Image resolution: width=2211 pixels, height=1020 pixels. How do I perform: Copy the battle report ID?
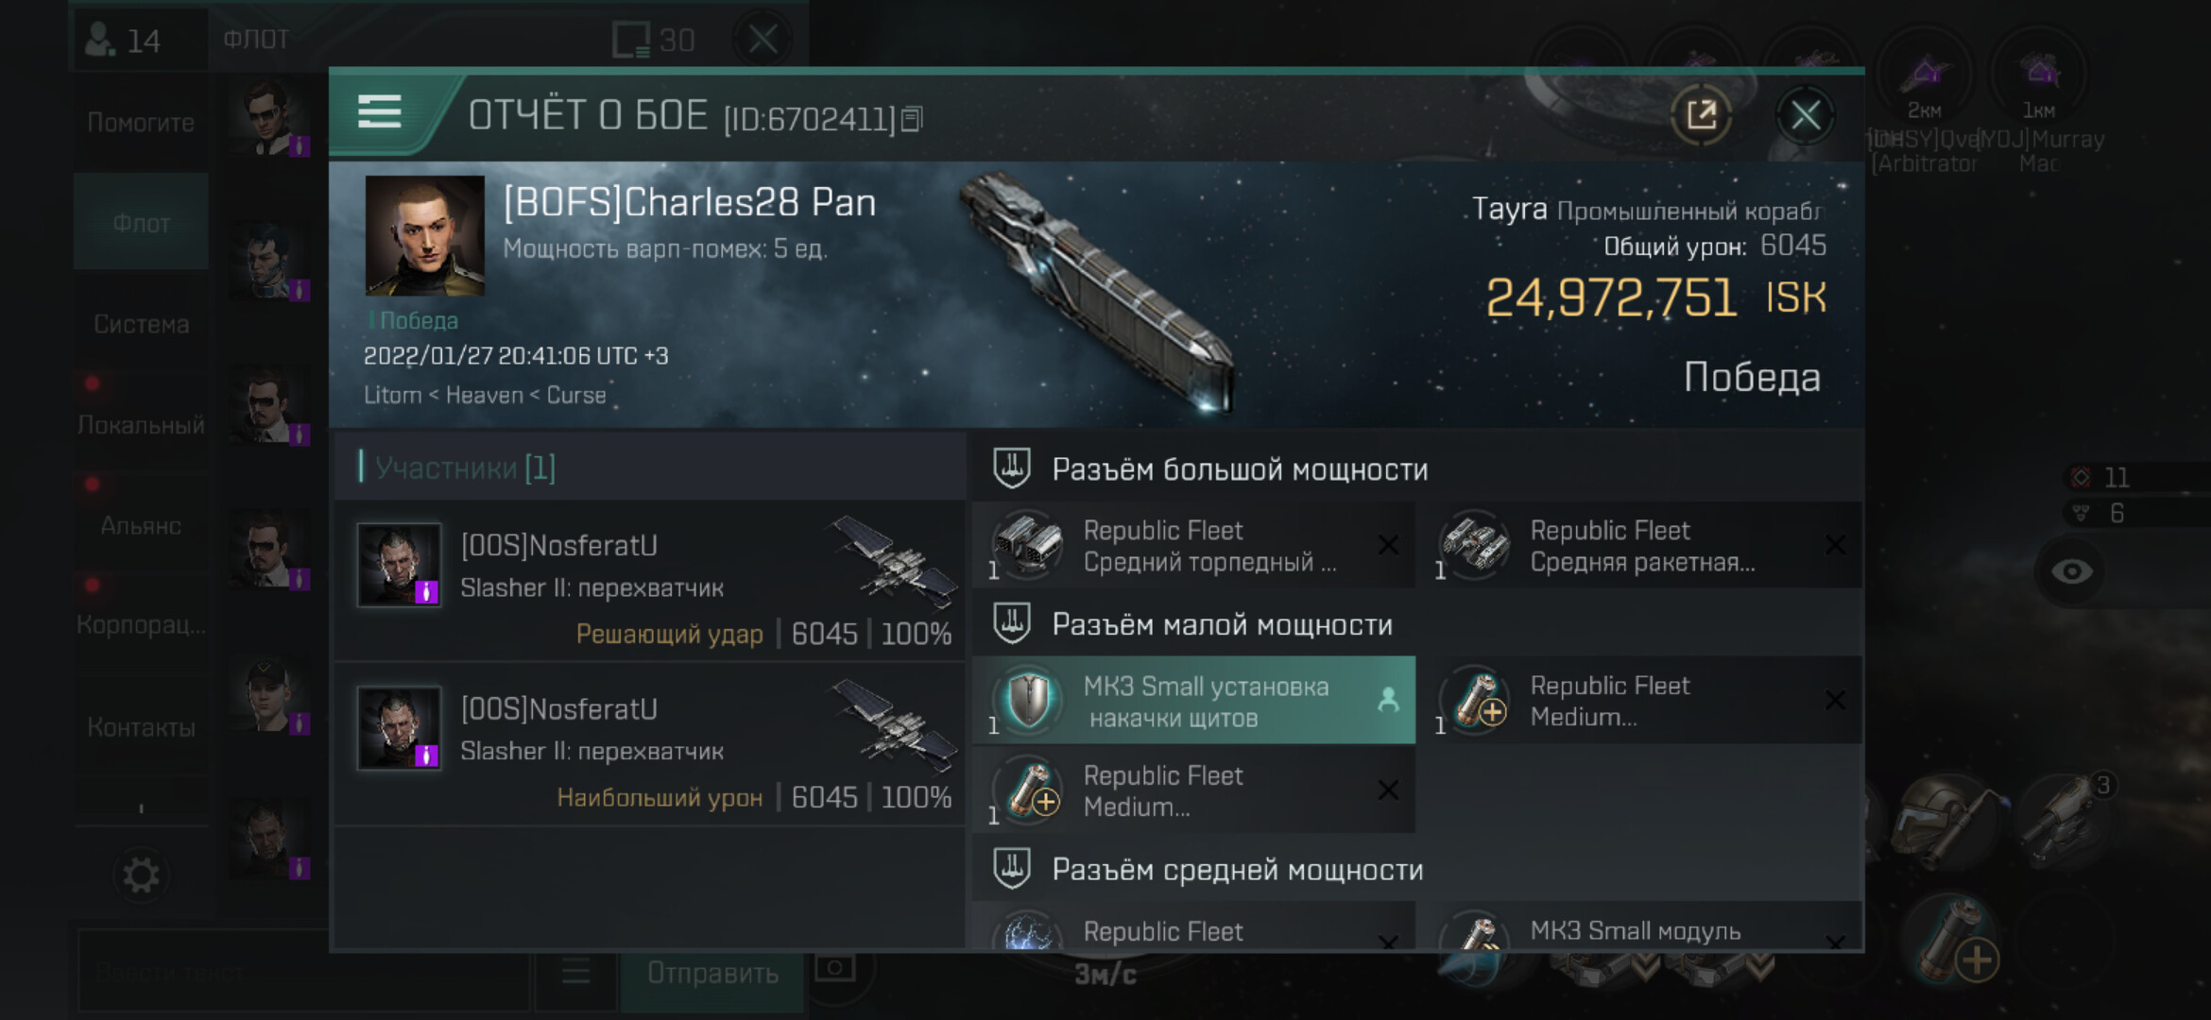[912, 120]
